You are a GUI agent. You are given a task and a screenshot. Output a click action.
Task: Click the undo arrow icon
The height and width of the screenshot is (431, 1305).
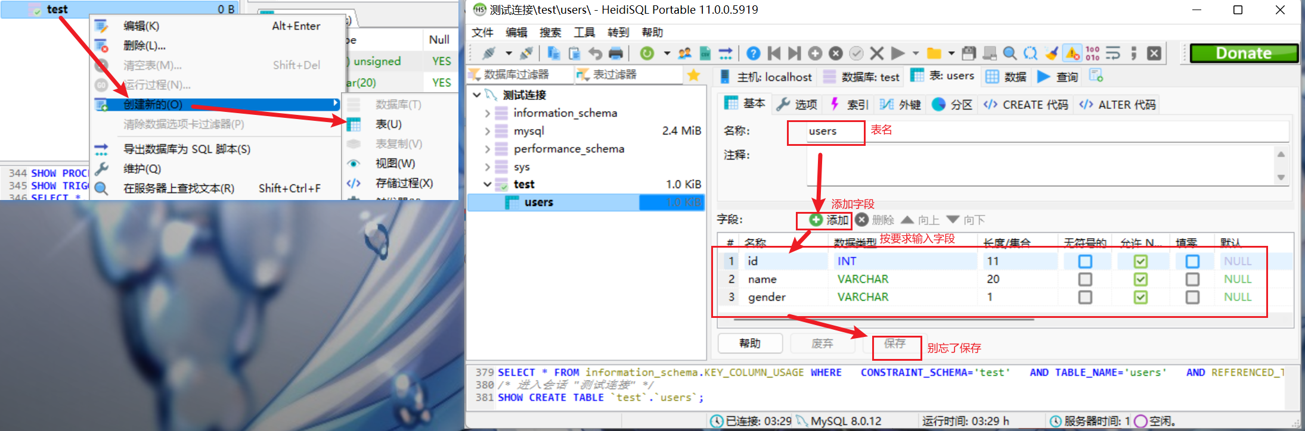(x=595, y=54)
